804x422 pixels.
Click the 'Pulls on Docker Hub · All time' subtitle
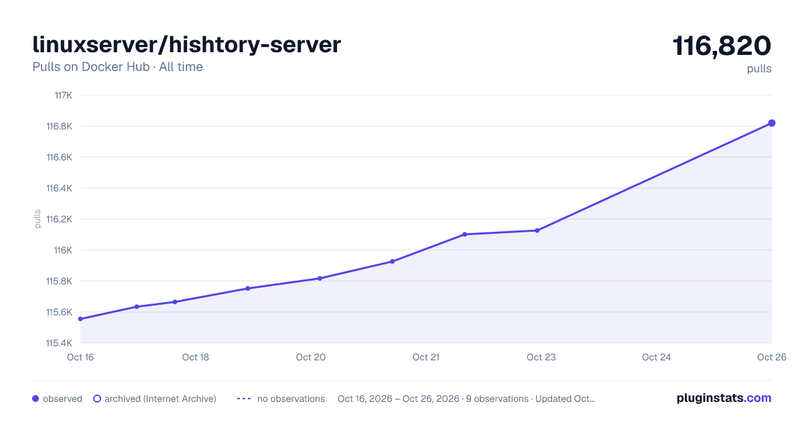click(117, 67)
